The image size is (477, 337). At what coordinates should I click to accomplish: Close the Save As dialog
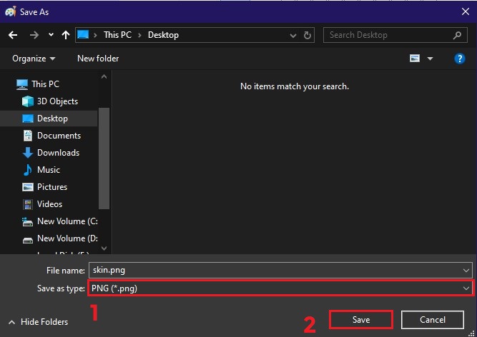click(x=465, y=12)
